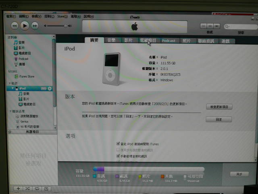Collapse the iPod device tree triangle
Viewport: 258px width, 194px height.
(x=12, y=89)
